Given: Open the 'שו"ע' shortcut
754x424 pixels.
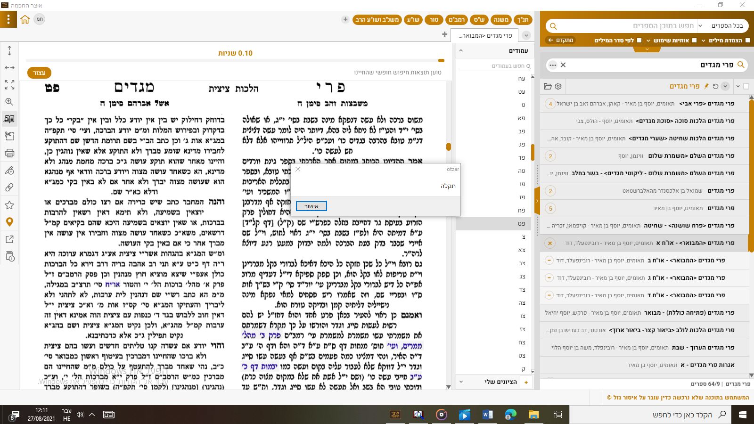Looking at the screenshot, I should click(413, 19).
